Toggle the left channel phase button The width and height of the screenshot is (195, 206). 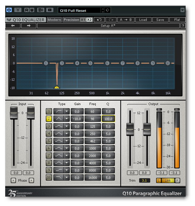click(13, 180)
